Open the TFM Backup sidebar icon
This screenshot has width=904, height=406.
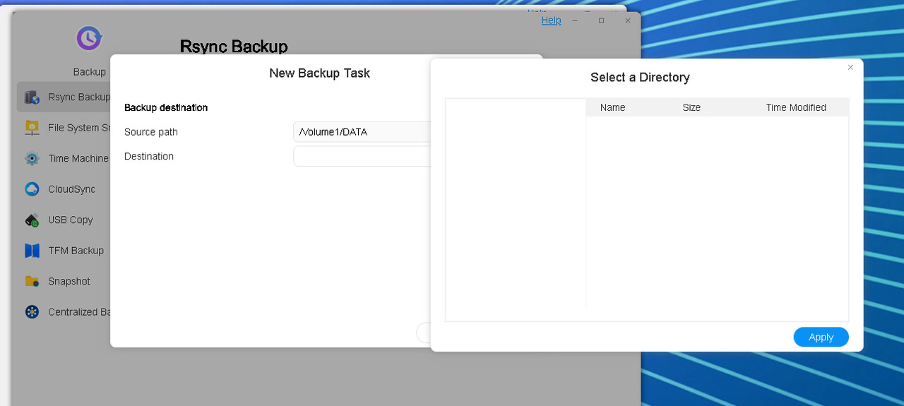click(x=32, y=251)
